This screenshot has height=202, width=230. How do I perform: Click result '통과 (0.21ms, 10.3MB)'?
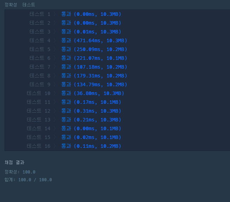click(91, 120)
